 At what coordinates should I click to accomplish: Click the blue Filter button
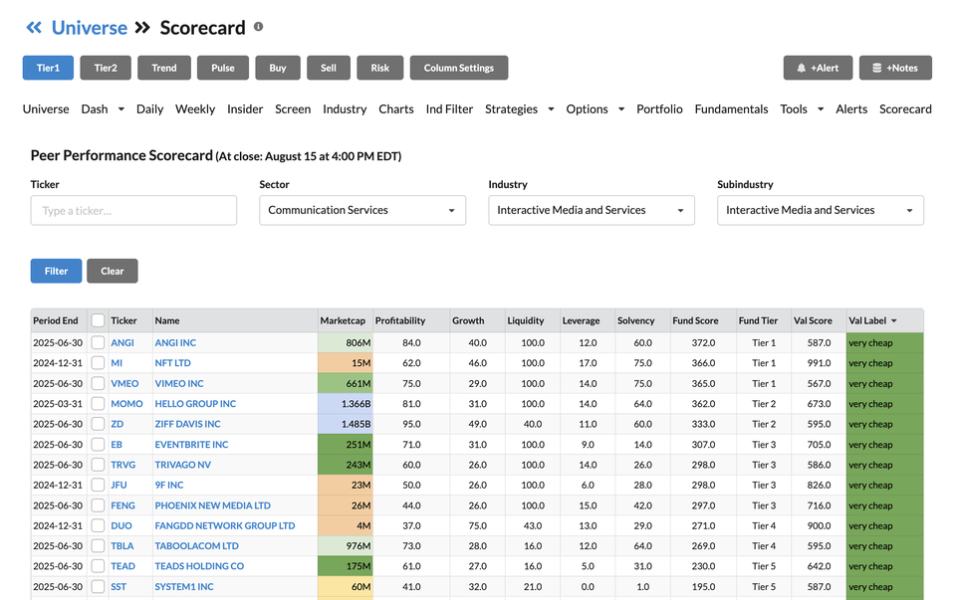click(x=56, y=271)
